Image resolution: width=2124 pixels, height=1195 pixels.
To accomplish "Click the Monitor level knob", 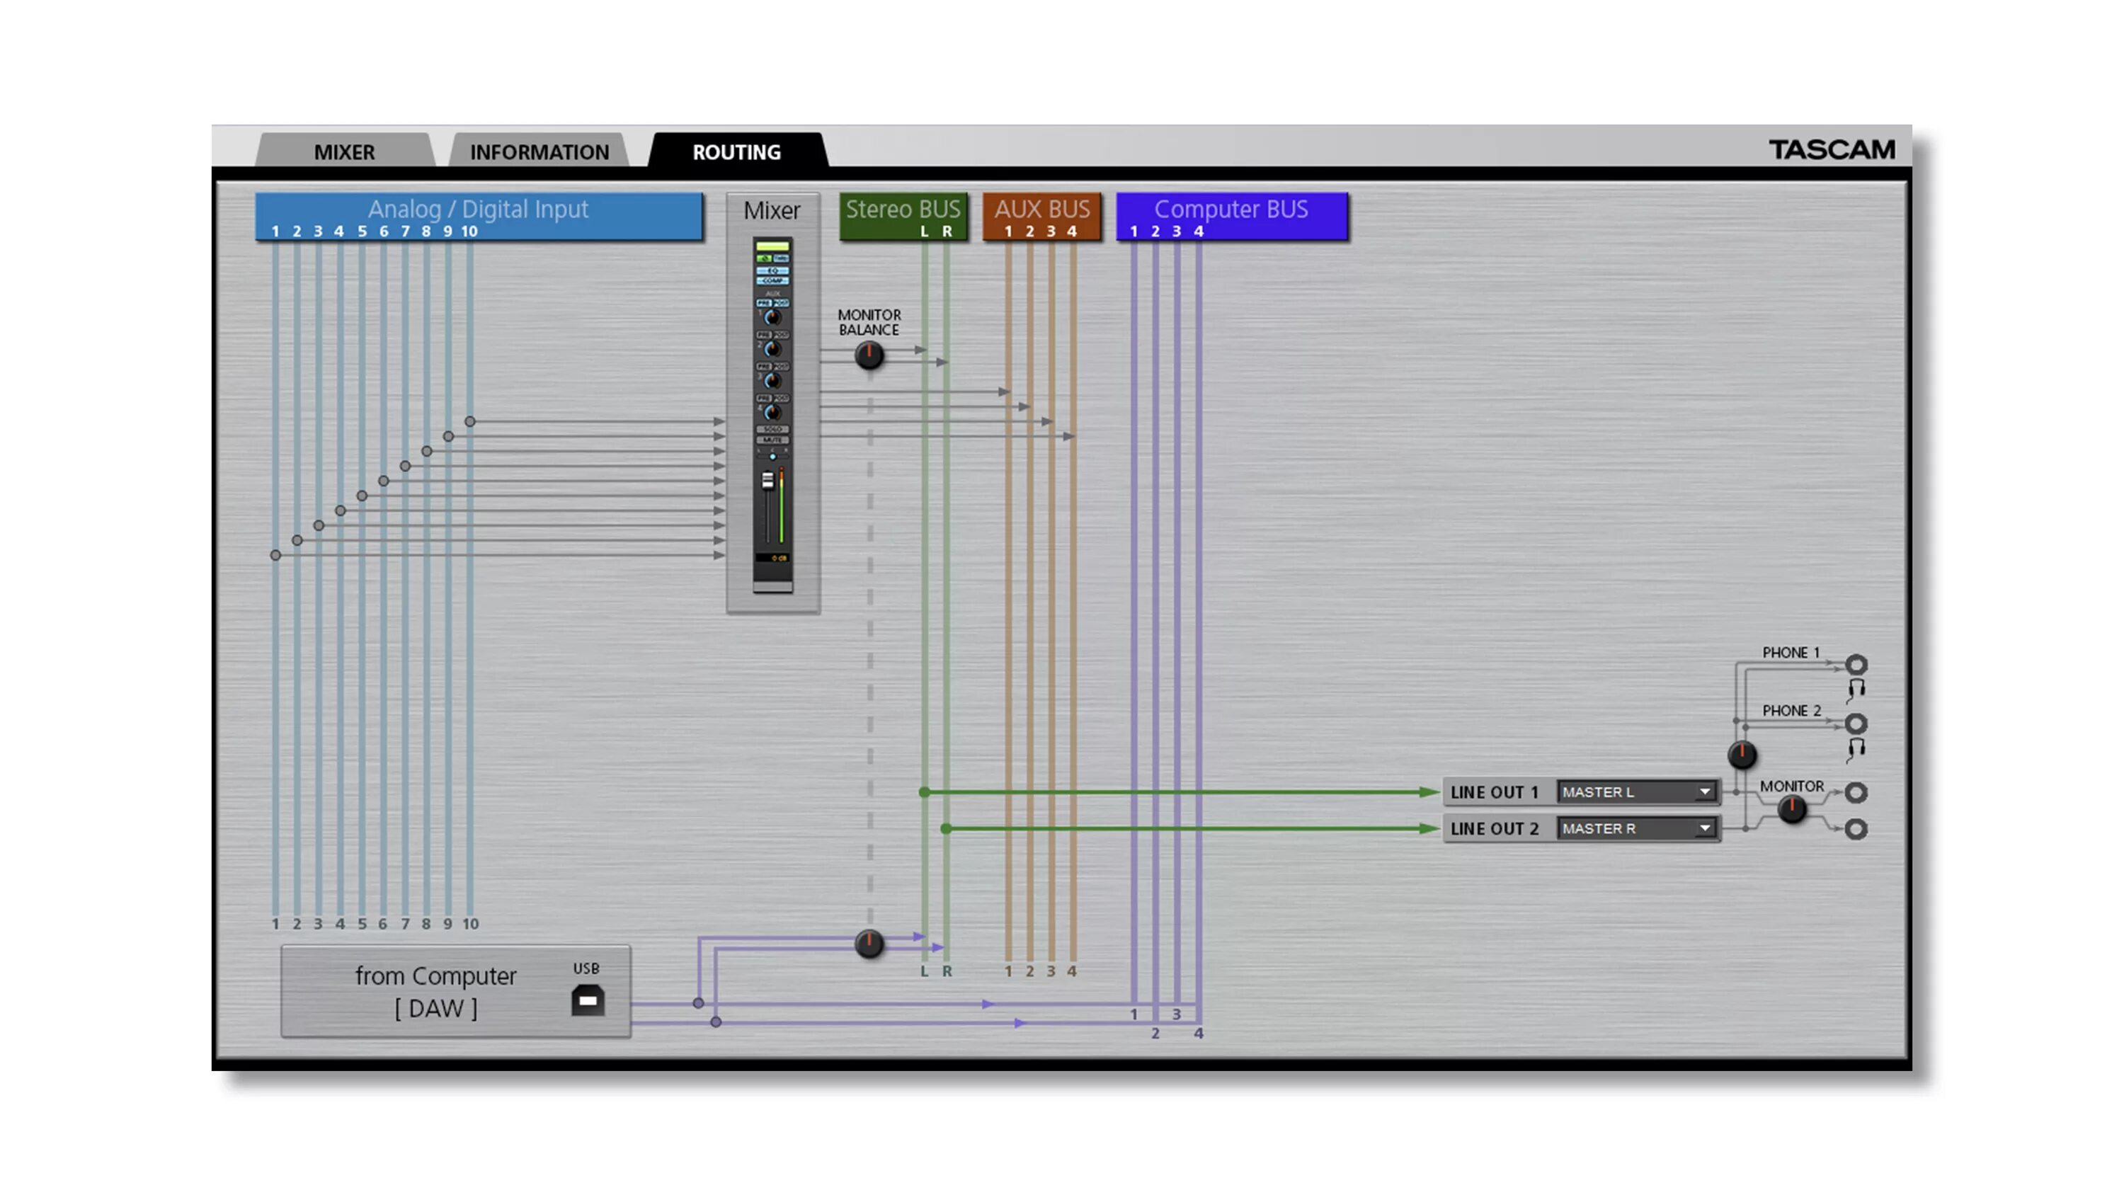I will [1791, 810].
